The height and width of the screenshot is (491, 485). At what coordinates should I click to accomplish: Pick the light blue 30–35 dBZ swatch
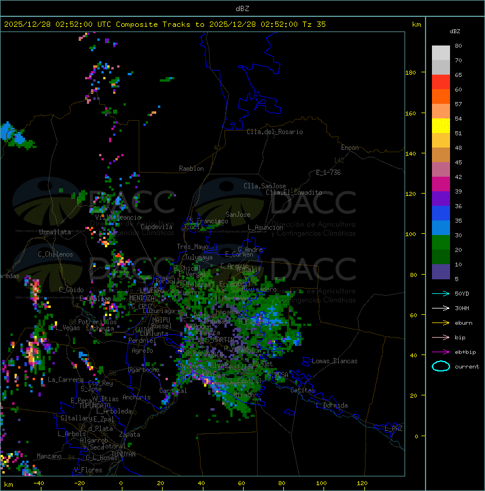441,228
